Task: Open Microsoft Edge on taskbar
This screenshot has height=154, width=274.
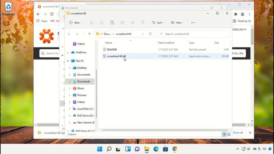Action: (156, 149)
